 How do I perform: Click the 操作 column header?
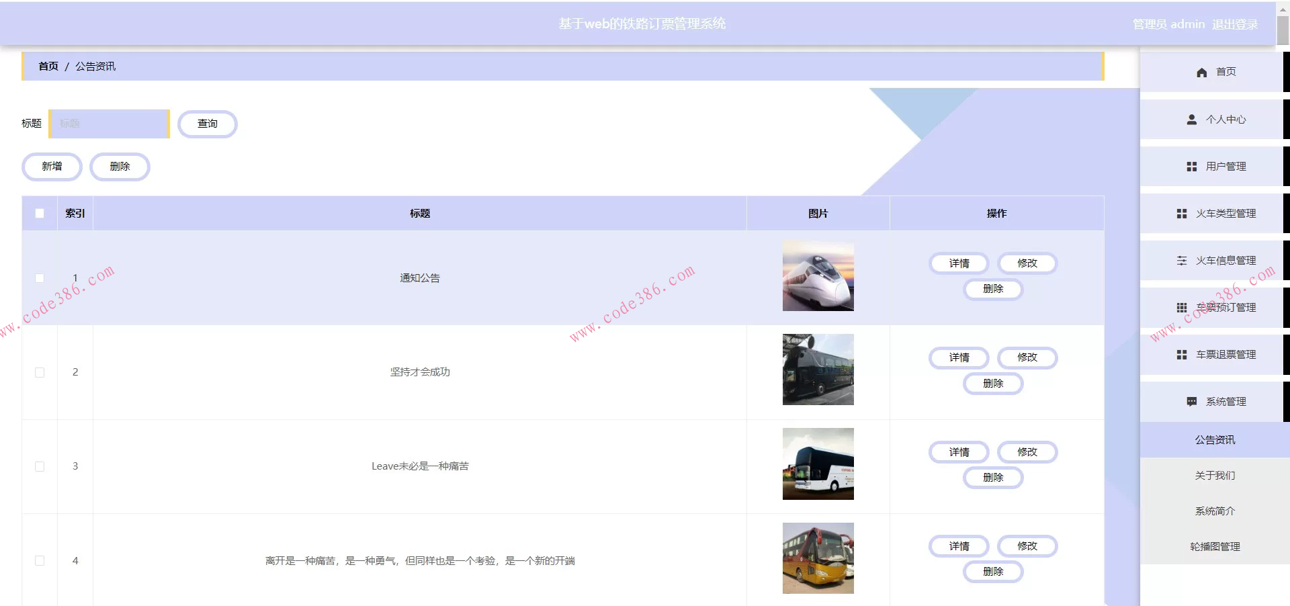[x=996, y=214]
